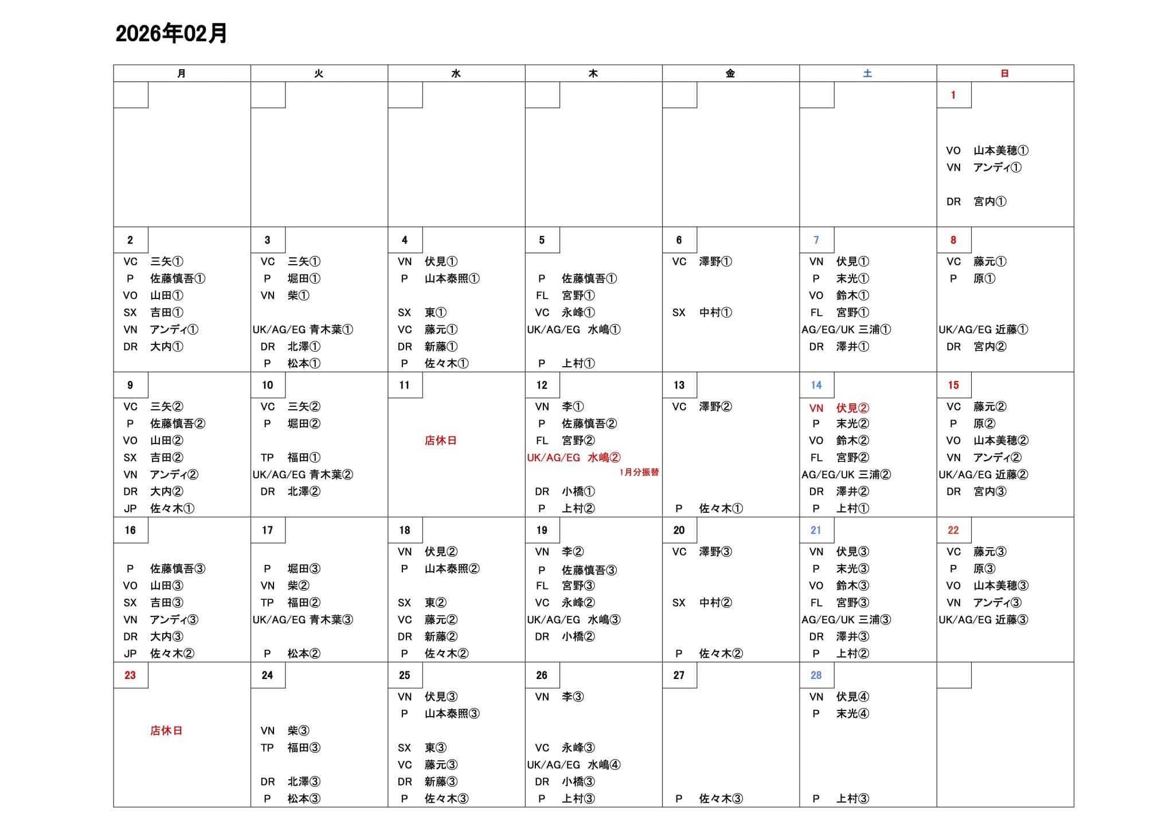Click JP 佐々木② entry on day 16
This screenshot has height=829, width=1174.
[x=171, y=653]
